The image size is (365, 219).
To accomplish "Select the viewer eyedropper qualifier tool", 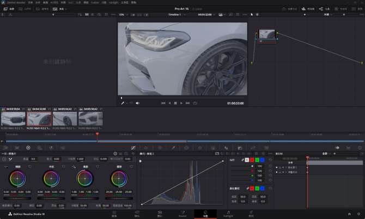I will (x=123, y=102).
